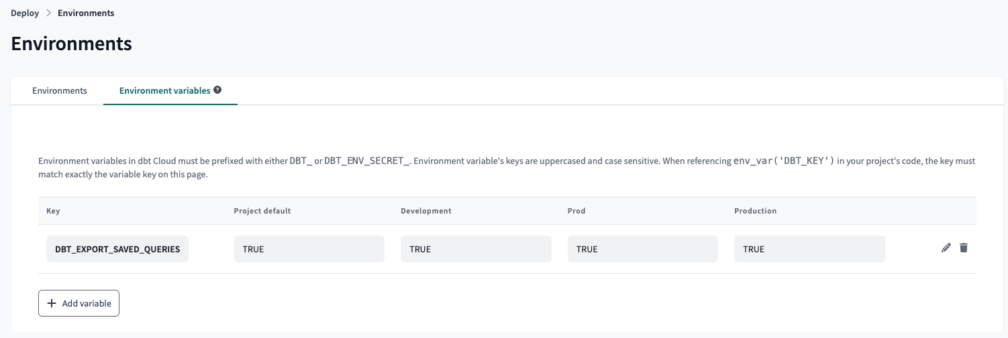Click the pencil edit icon for DBT_EXPORT_SAVED_QUERIES
Screen dimensions: 1008x338
pos(946,248)
